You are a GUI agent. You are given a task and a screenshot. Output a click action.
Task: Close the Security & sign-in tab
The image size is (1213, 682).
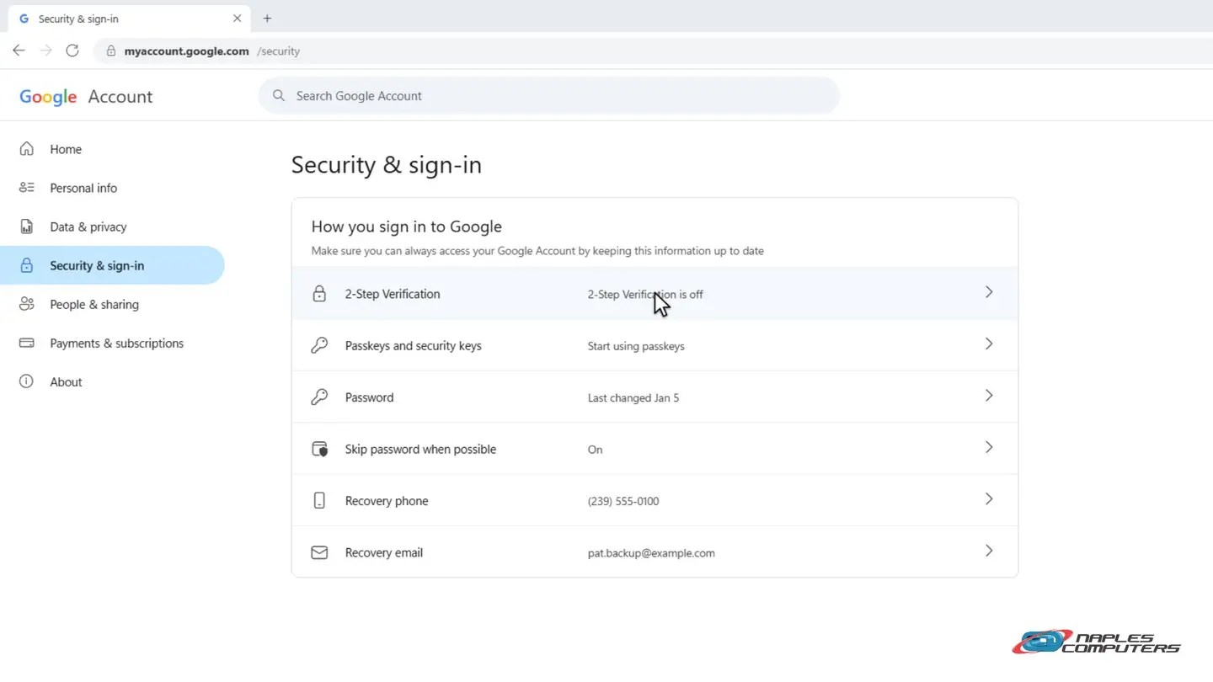click(237, 19)
